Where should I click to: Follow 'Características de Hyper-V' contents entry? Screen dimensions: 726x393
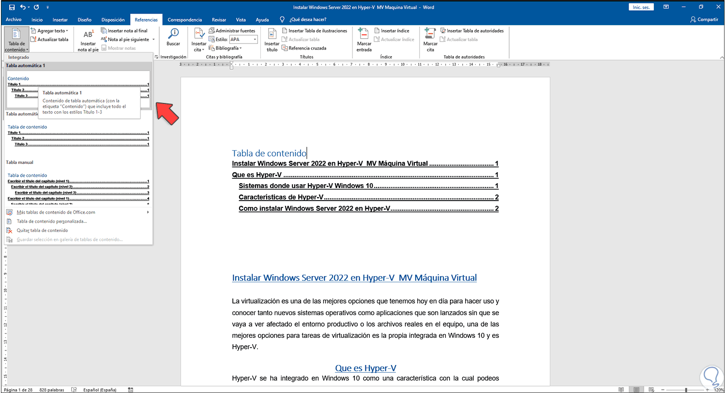pos(368,197)
